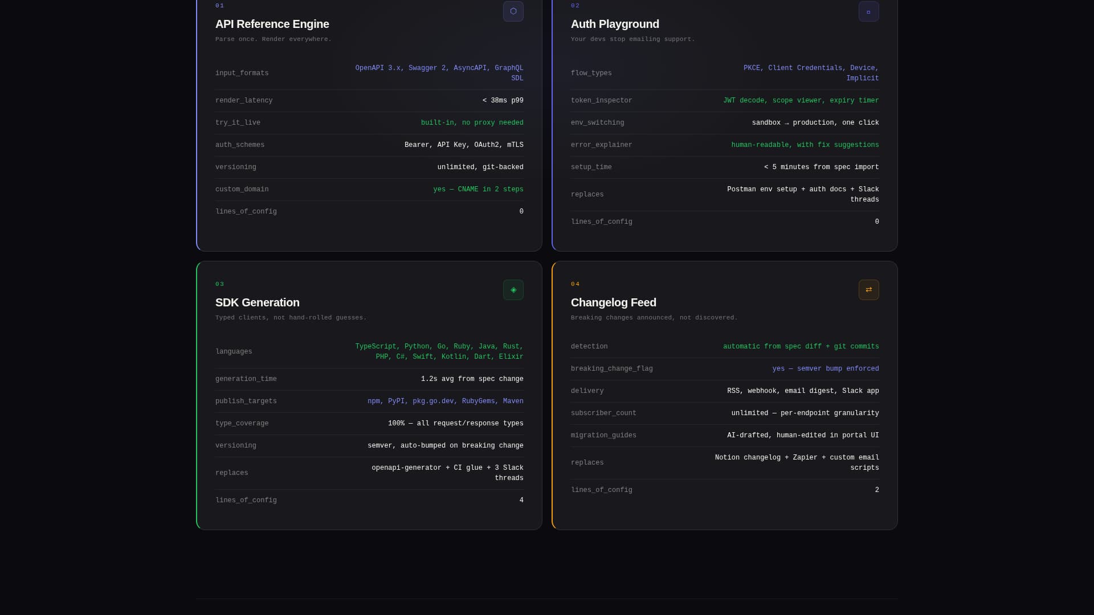Click the square icon on Auth Playground card

(868, 11)
